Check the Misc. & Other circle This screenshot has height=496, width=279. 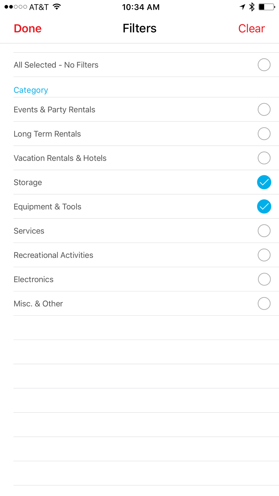click(x=264, y=304)
